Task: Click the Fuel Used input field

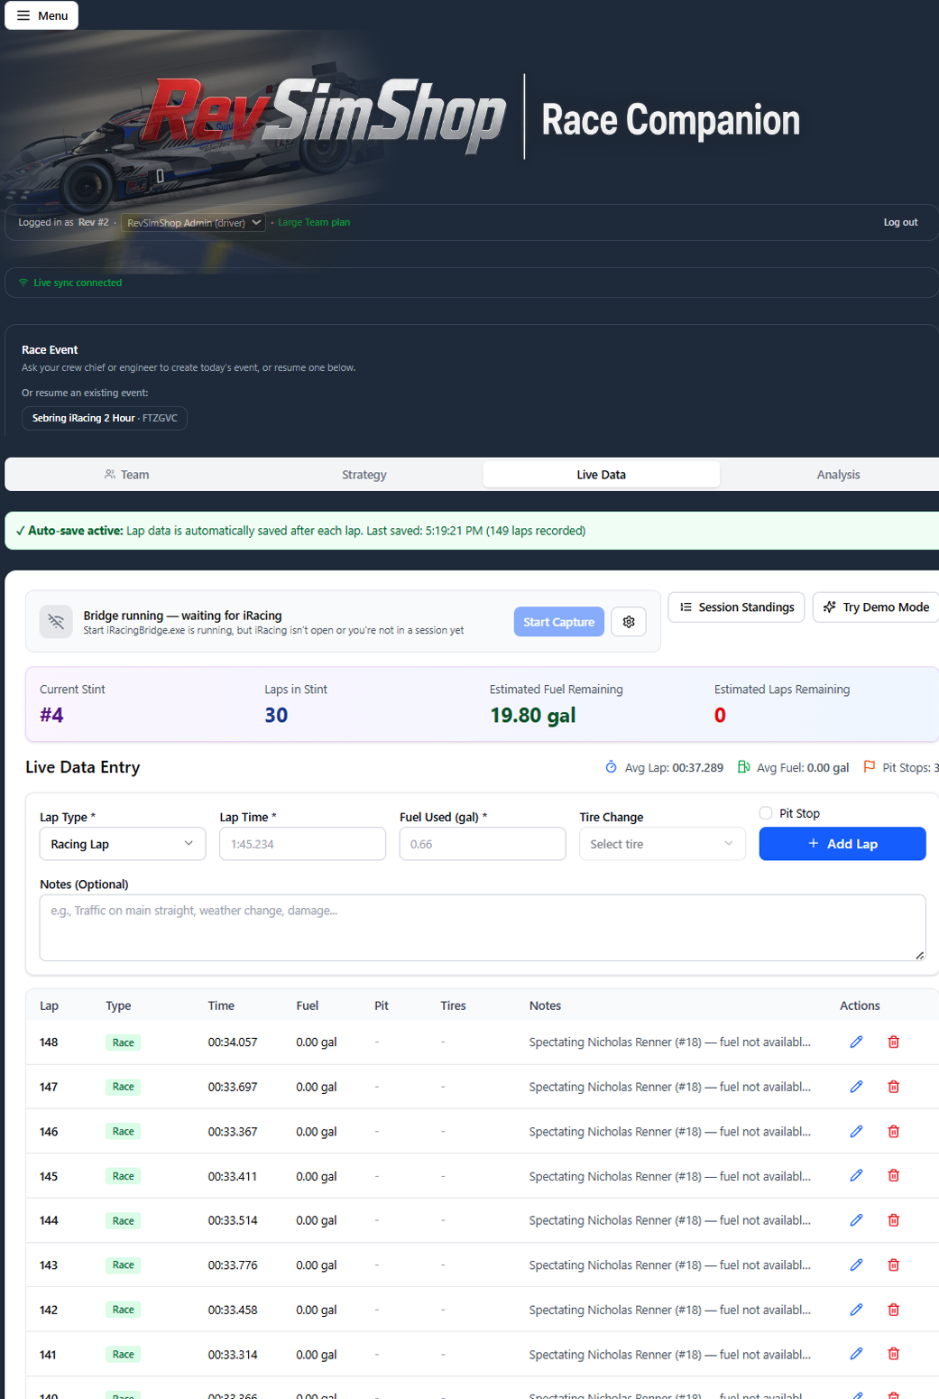Action: (483, 844)
